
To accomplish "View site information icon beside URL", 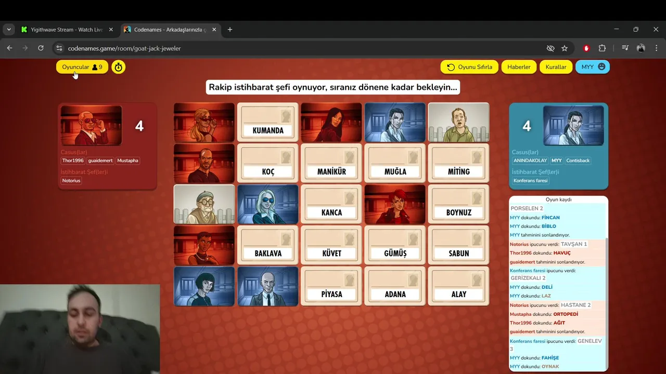I will 59,48.
